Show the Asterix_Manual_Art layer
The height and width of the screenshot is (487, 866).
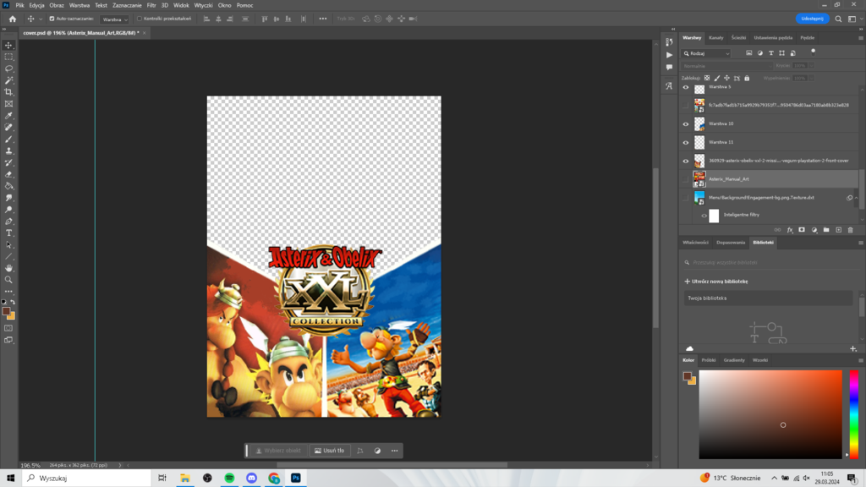686,179
